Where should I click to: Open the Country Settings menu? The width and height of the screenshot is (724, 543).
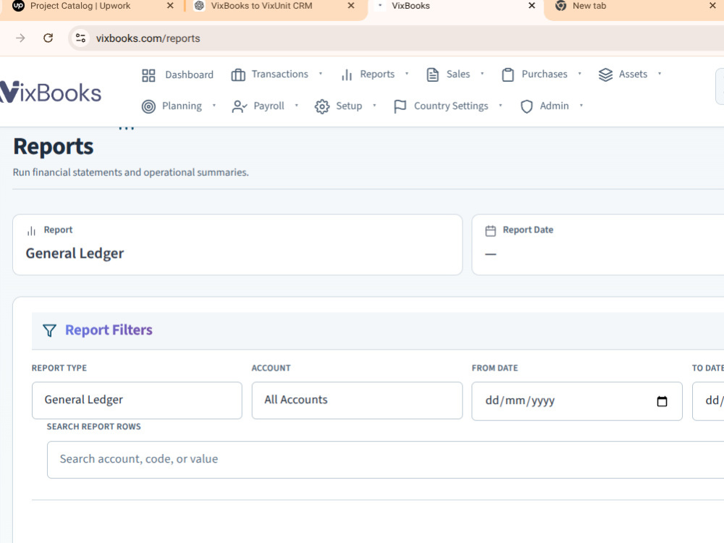pos(447,106)
